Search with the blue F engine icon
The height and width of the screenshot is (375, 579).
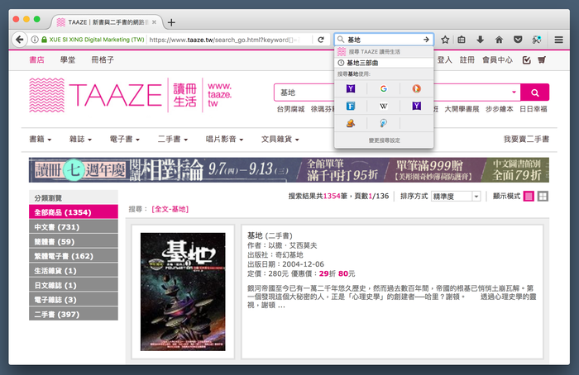pyautogui.click(x=351, y=107)
